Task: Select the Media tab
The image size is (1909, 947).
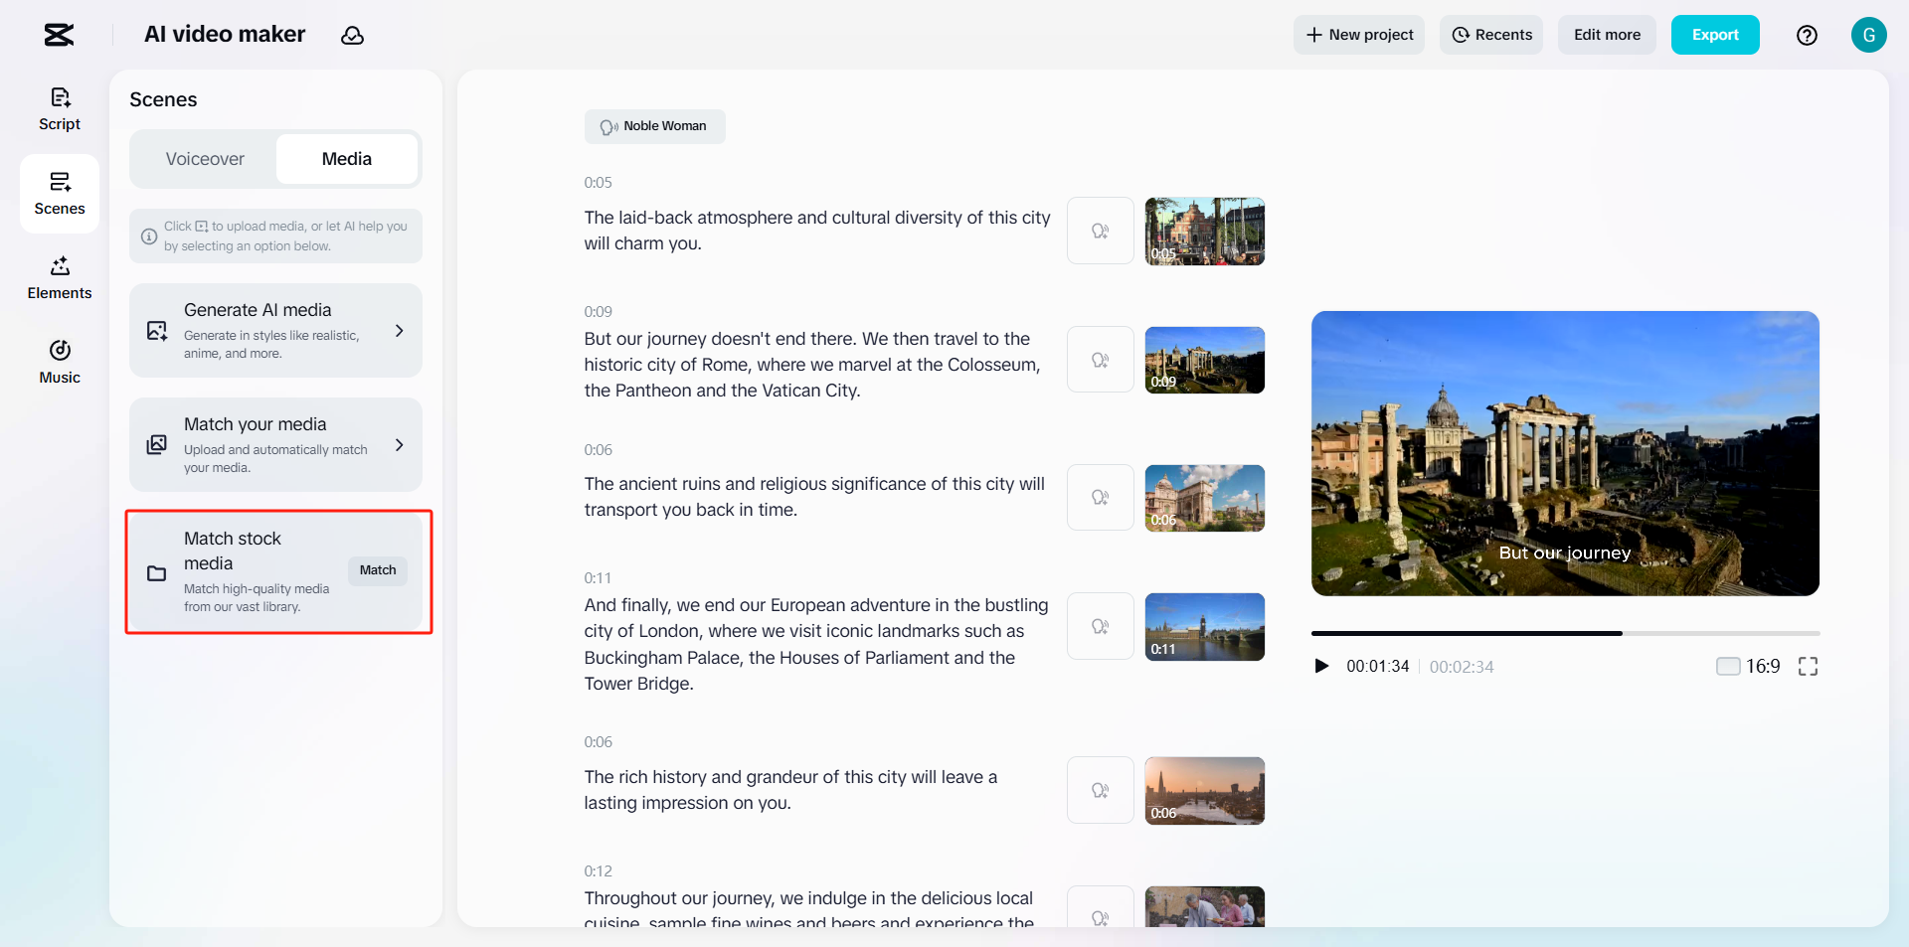Action: [346, 159]
